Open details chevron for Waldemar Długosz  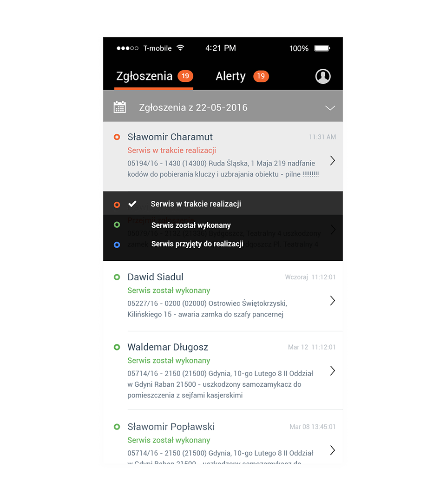(x=333, y=371)
